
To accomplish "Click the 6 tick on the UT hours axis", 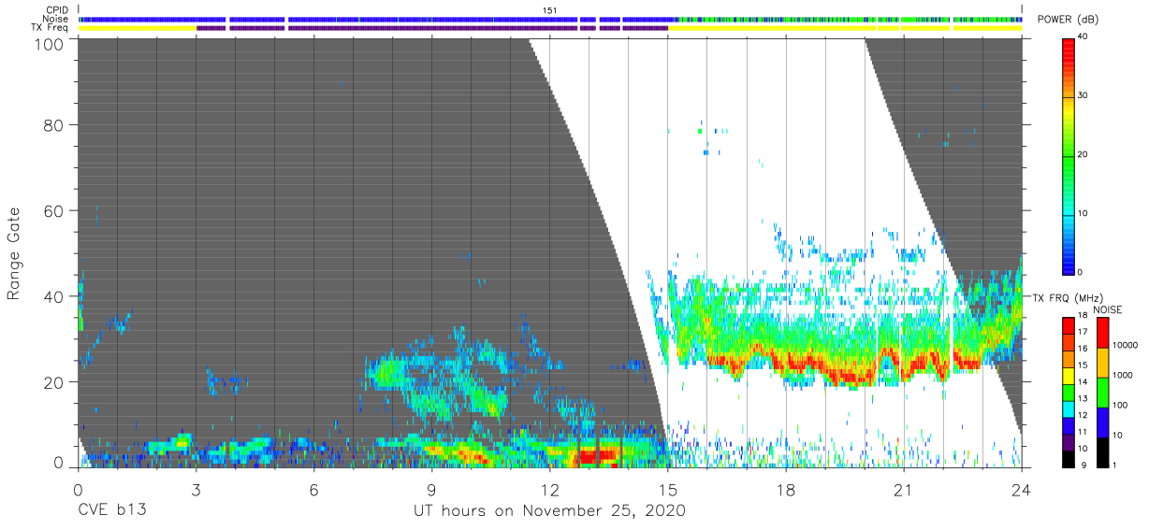I will (x=313, y=489).
